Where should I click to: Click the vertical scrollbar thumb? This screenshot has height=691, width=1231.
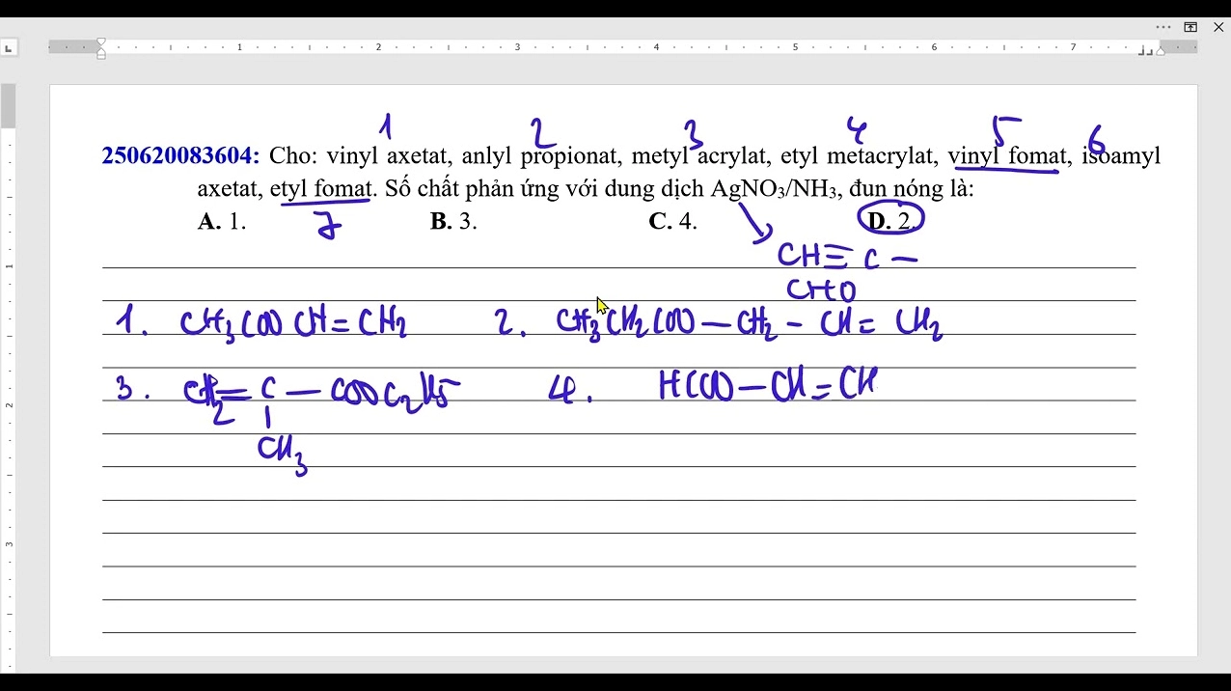(8, 106)
